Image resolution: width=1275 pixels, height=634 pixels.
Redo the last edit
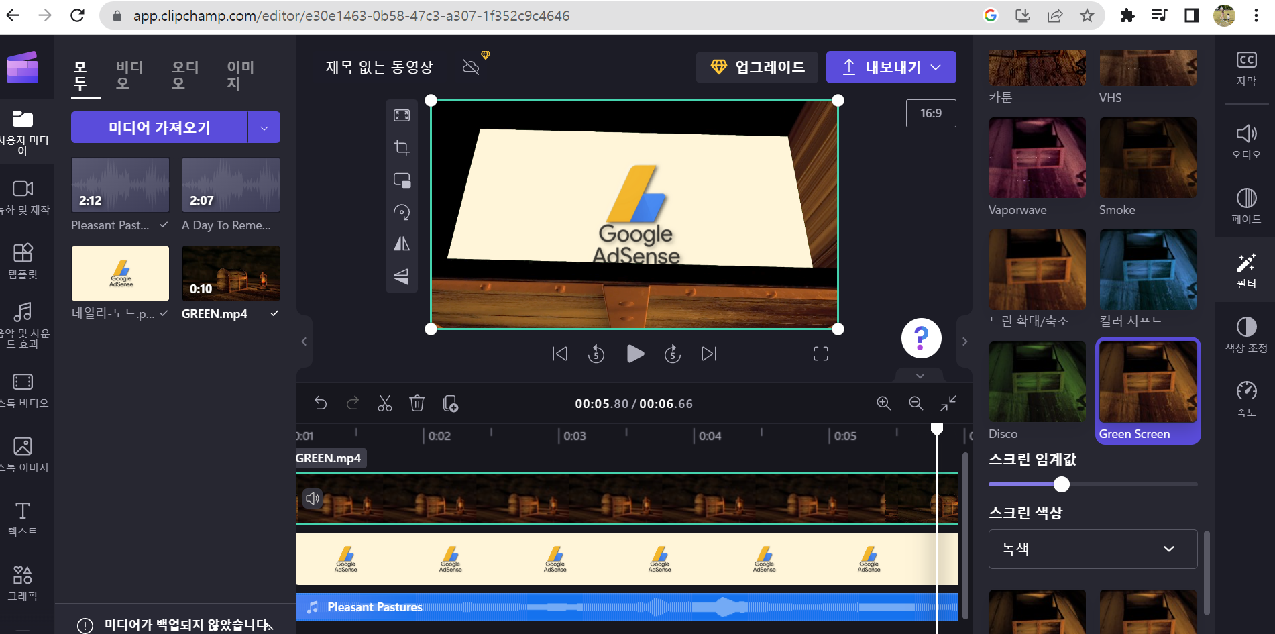(x=353, y=403)
